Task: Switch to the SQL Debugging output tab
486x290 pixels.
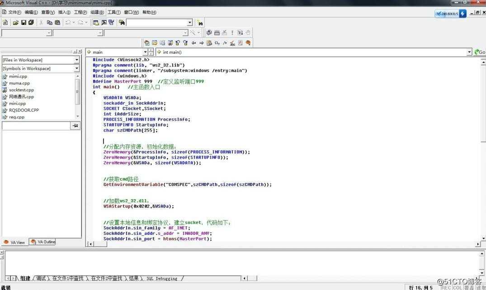Action: [x=162, y=279]
